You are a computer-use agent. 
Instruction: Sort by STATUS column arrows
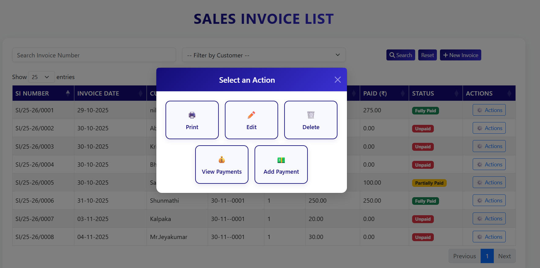pos(456,93)
